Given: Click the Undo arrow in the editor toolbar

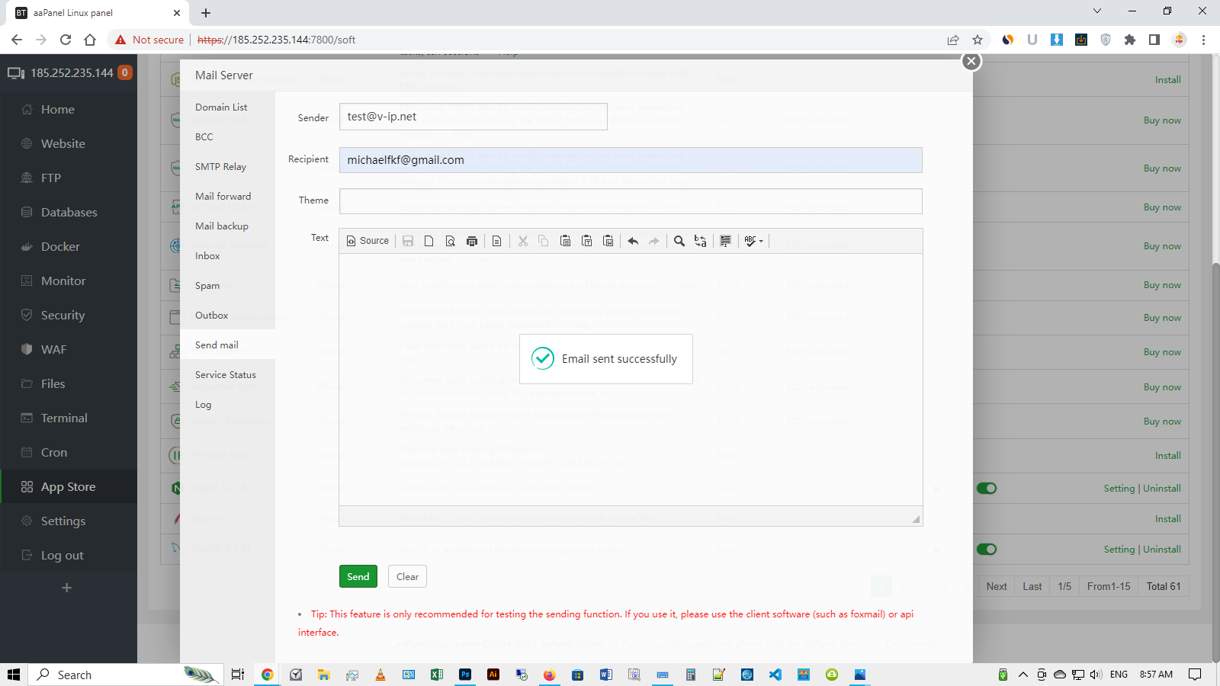Looking at the screenshot, I should click(633, 241).
